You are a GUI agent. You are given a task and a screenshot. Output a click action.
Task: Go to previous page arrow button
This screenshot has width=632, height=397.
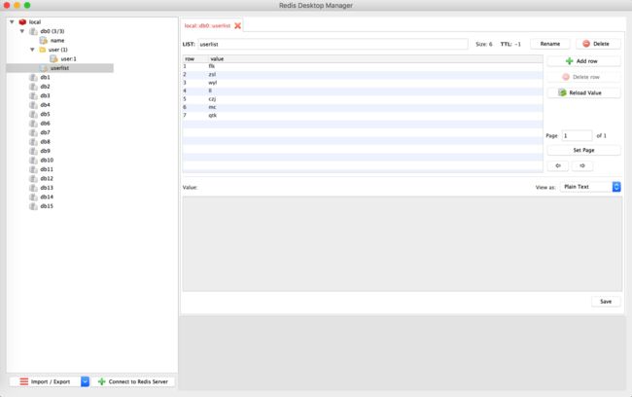coord(558,165)
